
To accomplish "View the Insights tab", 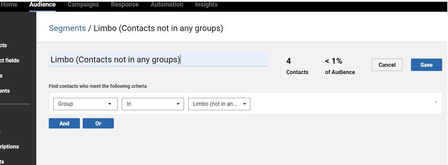I will coord(206,5).
